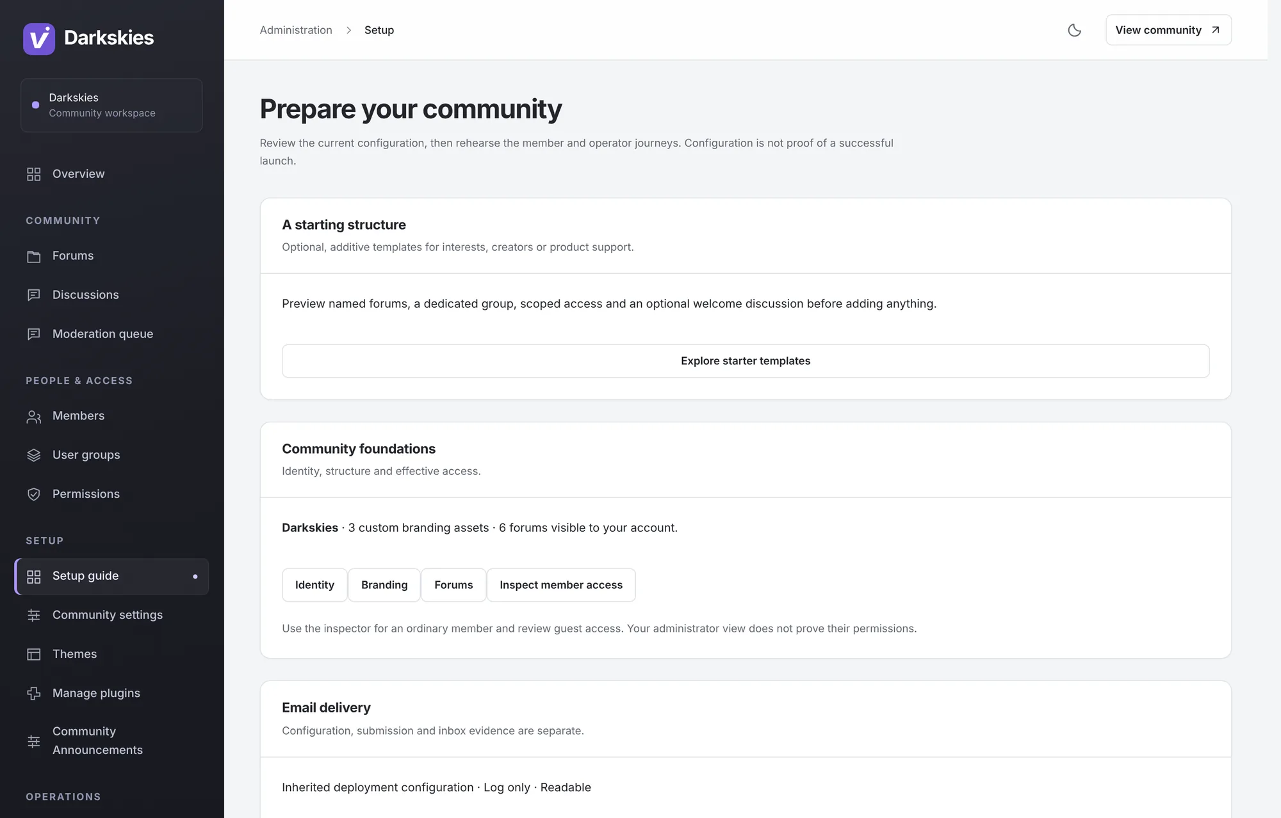Image resolution: width=1281 pixels, height=818 pixels.
Task: Click the Setup breadcrumb text
Action: [x=379, y=30]
